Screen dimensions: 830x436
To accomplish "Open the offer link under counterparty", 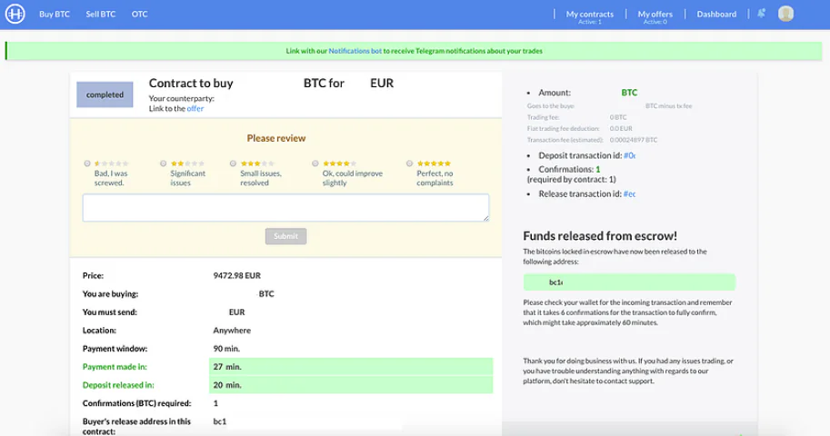I will [195, 108].
